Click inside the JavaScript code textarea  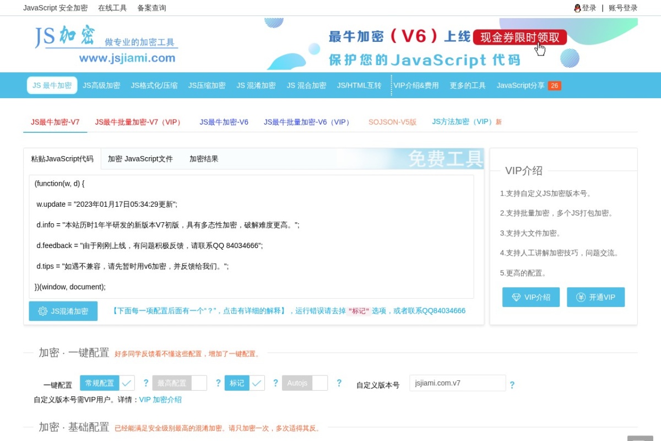(x=251, y=236)
